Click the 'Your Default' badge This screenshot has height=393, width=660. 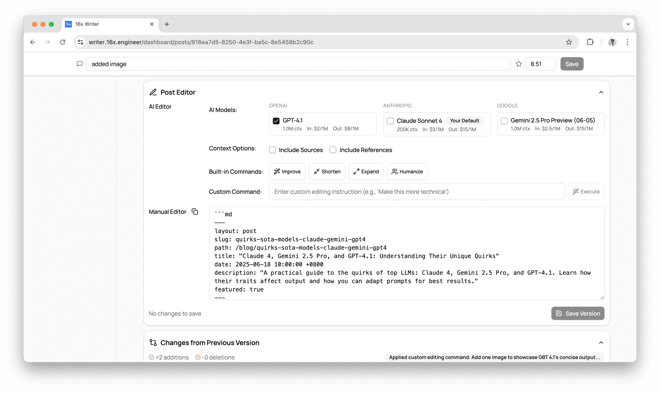click(464, 121)
